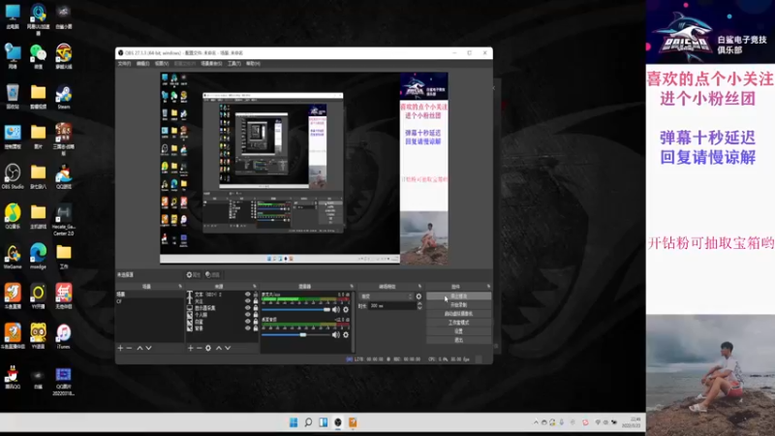Add a new scene with the plus button
The image size is (775, 436).
tap(120, 348)
